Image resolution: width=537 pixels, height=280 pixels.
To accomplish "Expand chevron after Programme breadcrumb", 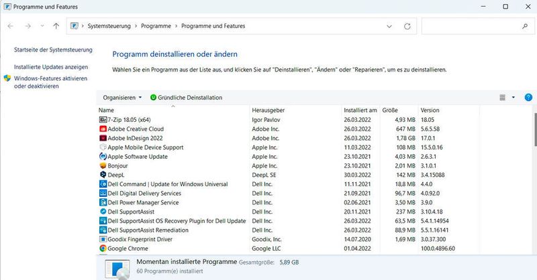I will [x=176, y=26].
